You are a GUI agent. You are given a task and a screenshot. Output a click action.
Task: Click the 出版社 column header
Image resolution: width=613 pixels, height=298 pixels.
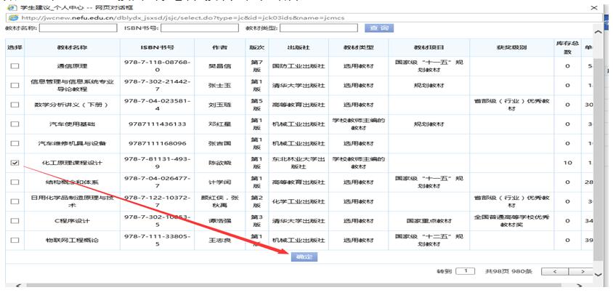click(x=294, y=47)
